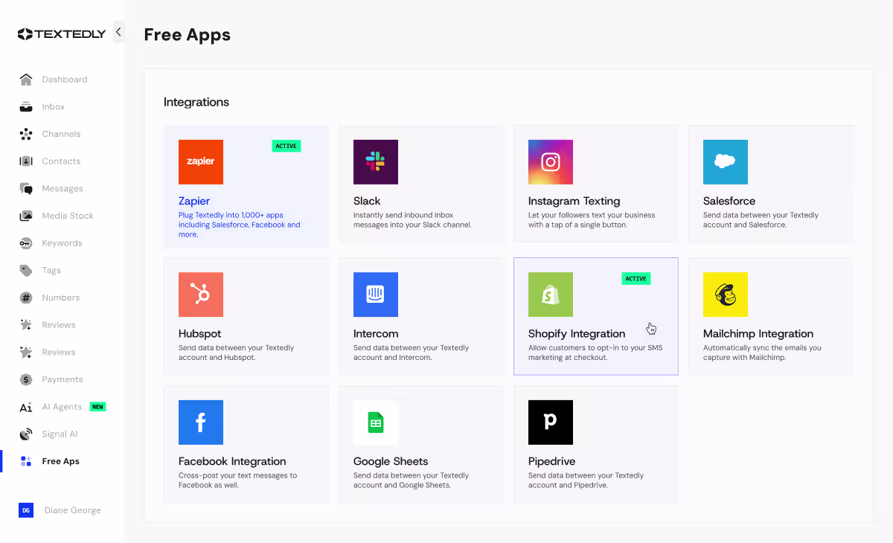Click the Zapier logo tile
This screenshot has height=543, width=893.
click(x=201, y=162)
